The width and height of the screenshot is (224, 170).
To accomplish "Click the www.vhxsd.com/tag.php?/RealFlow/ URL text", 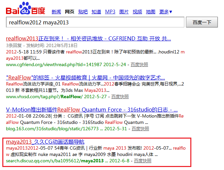I will 44,97.
